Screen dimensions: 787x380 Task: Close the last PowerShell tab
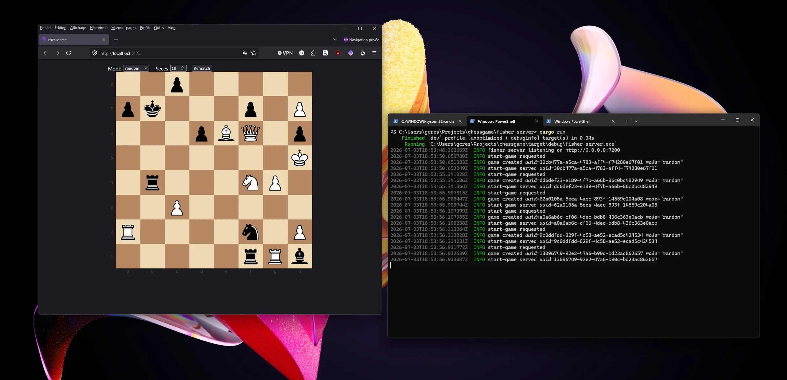coord(613,121)
